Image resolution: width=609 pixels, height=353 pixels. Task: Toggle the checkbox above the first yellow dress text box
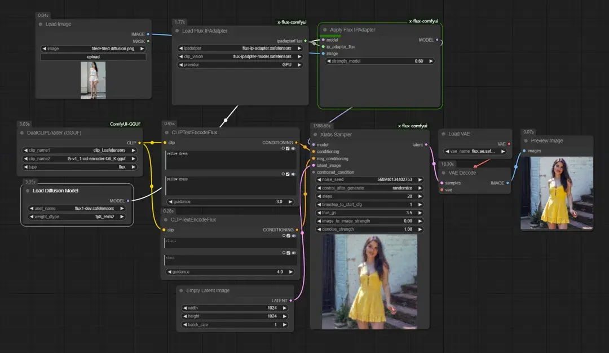click(288, 148)
